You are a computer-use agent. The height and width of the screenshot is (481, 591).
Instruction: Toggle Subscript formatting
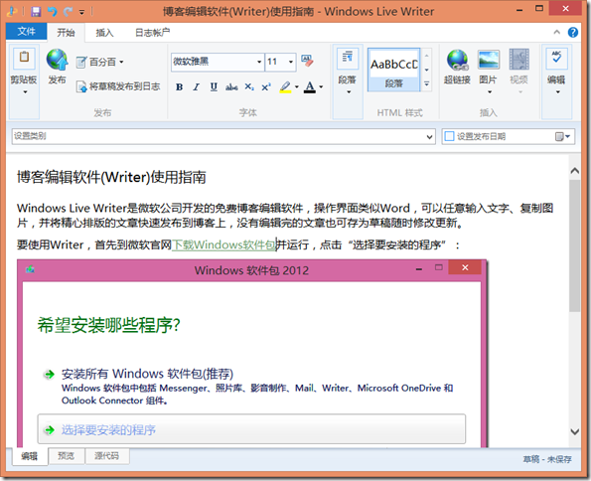coord(249,87)
